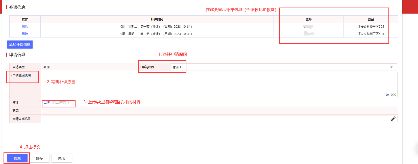Click the 申请类型 value 补课
The image size is (418, 164).
coord(47,67)
